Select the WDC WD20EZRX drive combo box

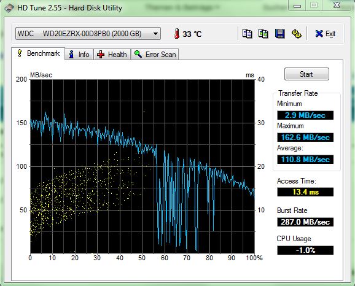click(x=88, y=34)
